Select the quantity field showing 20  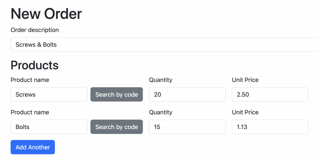click(187, 94)
